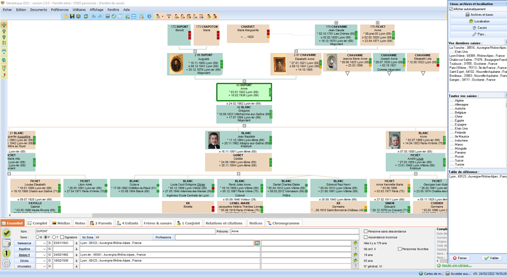Click the orange refresh arrows toolbar icon
The image size is (507, 277).
pos(86,16)
